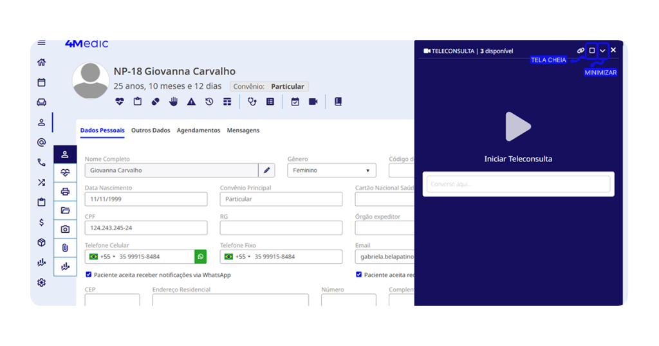Open the history clock icon
This screenshot has height=346, width=659.
(209, 102)
